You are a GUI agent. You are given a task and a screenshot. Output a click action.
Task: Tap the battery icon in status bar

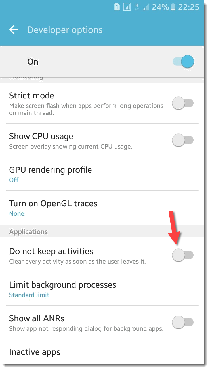pyautogui.click(x=173, y=7)
